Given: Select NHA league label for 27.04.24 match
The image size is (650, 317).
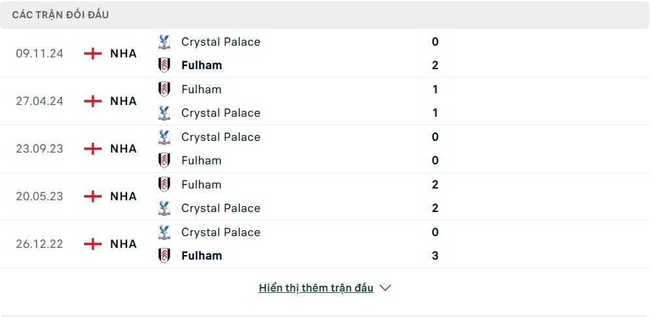Looking at the screenshot, I should pos(123,101).
